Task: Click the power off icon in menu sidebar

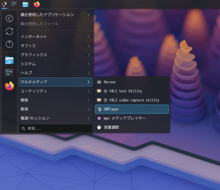Action: point(9,44)
